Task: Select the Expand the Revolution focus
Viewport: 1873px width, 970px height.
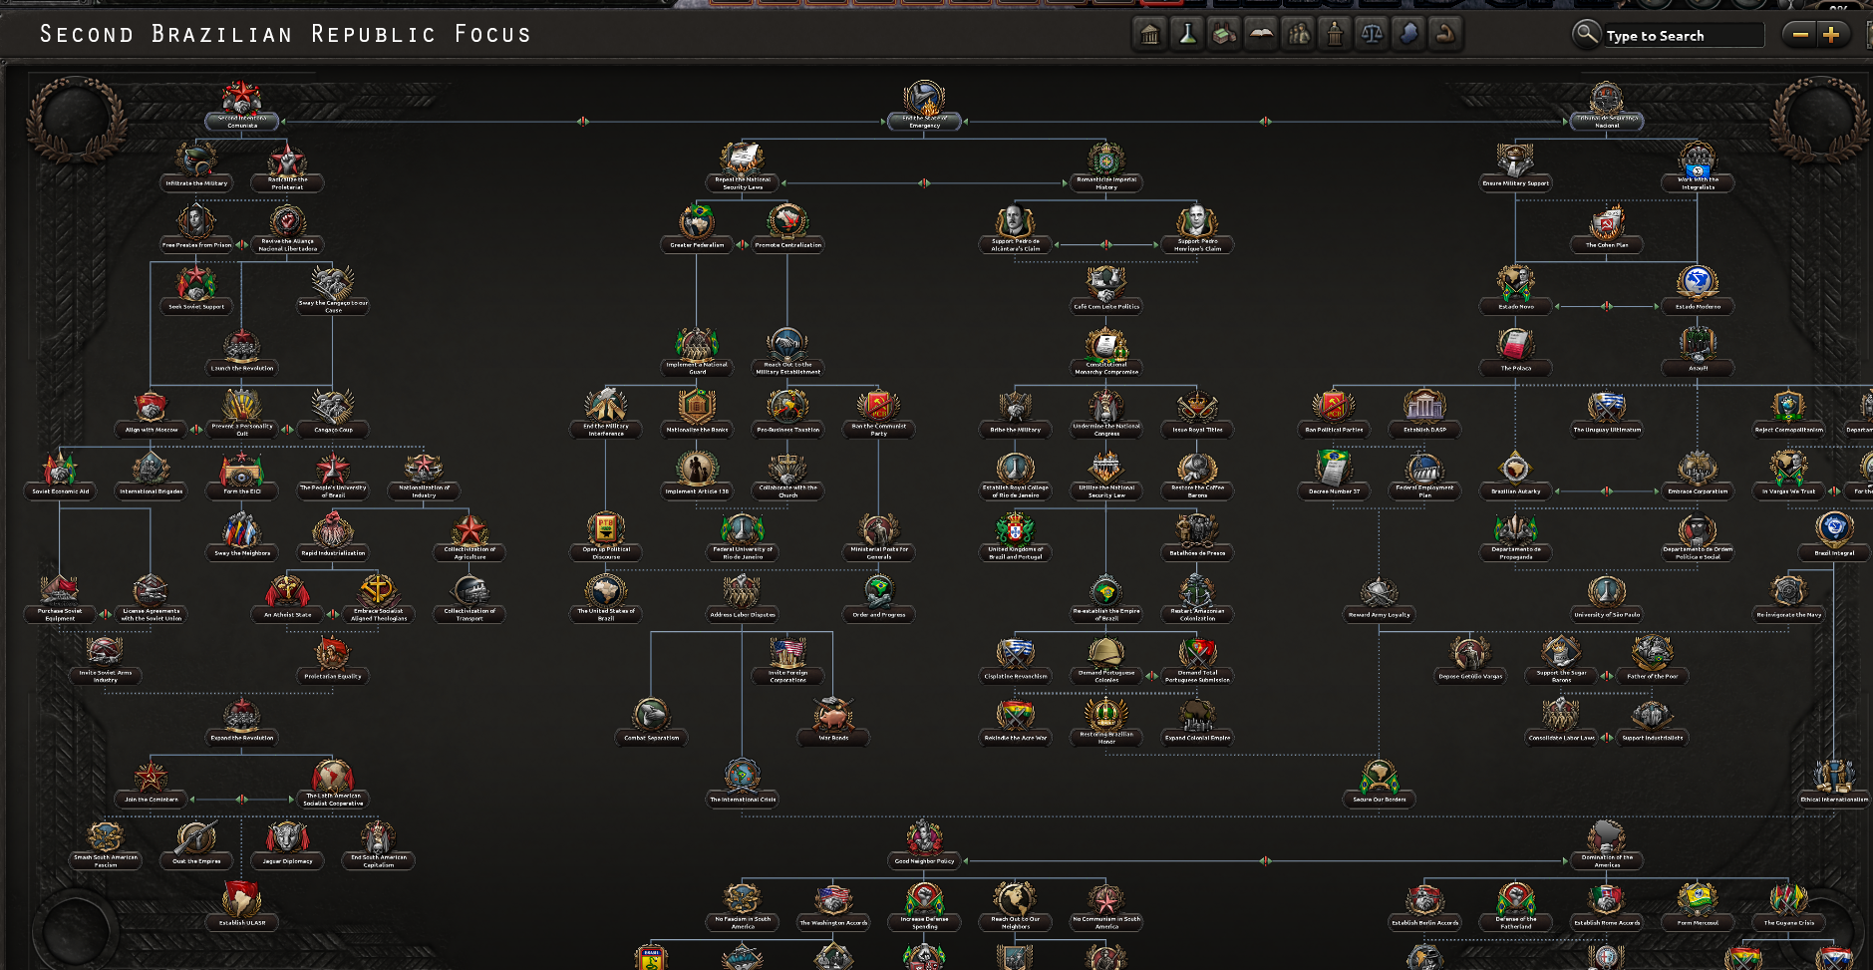Action: pyautogui.click(x=242, y=722)
